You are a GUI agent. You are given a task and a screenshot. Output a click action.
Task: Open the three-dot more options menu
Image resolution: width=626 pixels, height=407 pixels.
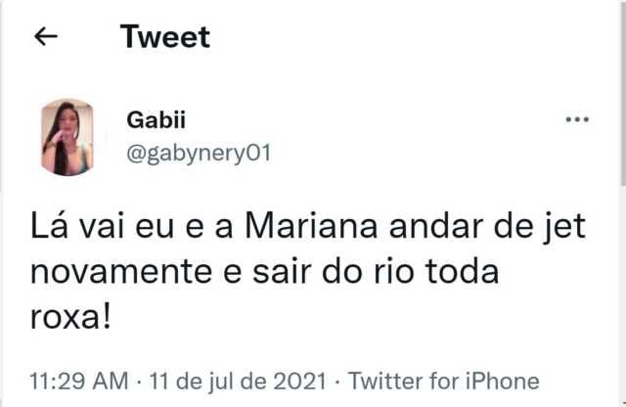click(x=578, y=121)
